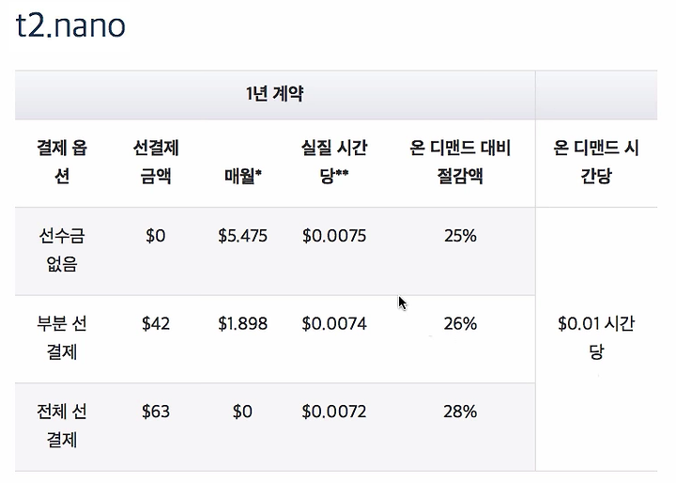
Task: Select the 1년 계약 table header
Action: pyautogui.click(x=274, y=94)
